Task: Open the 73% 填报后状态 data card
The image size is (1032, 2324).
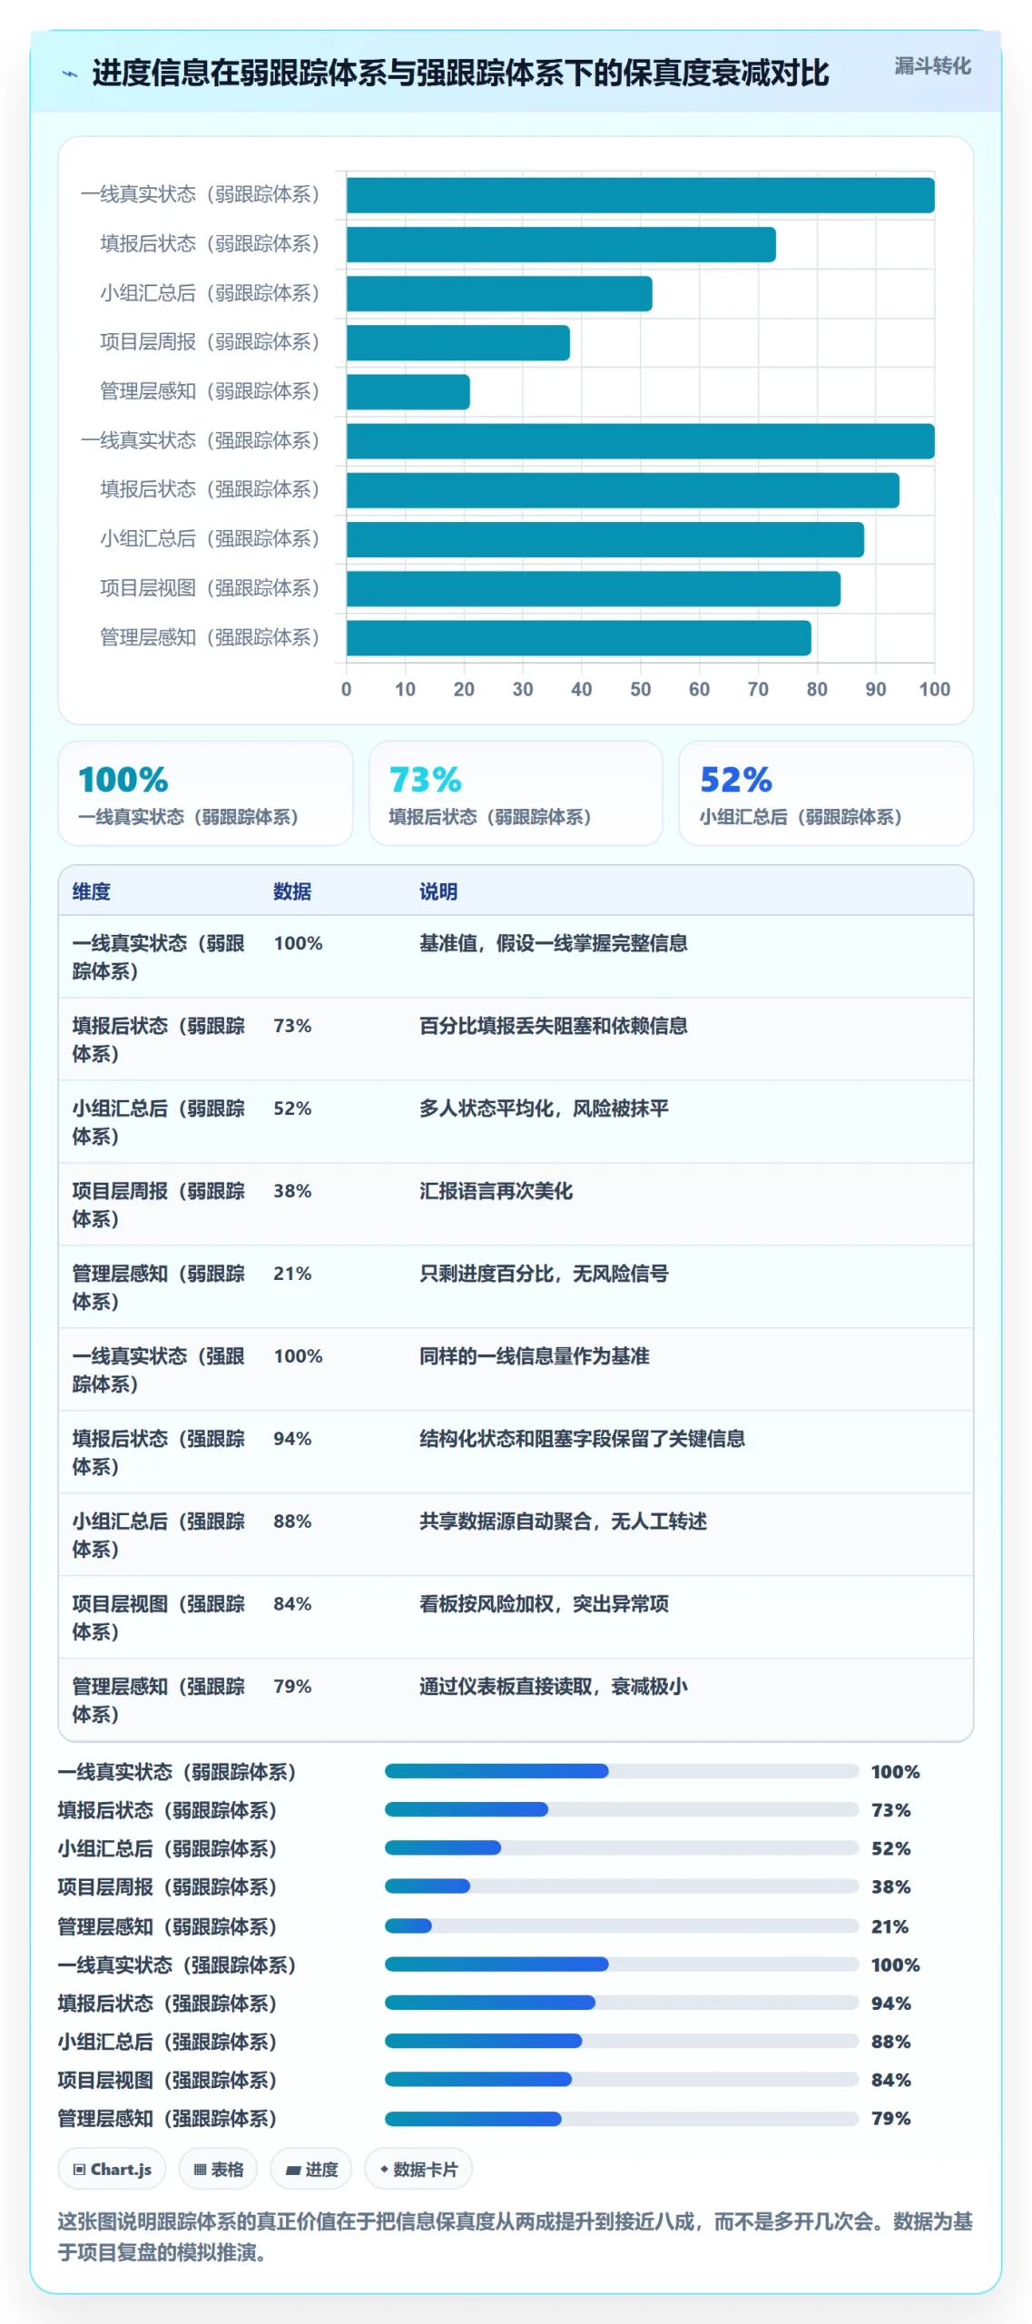Action: coord(516,793)
